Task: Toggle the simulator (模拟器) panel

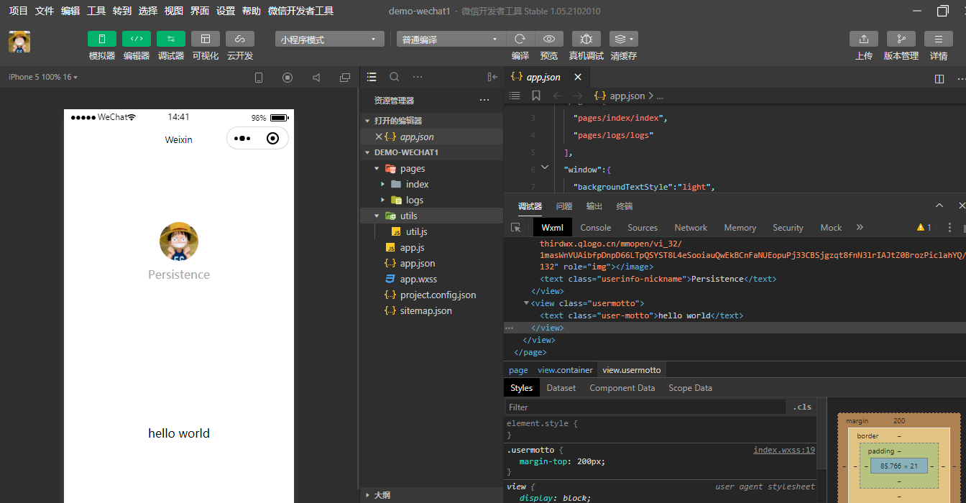Action: (102, 40)
